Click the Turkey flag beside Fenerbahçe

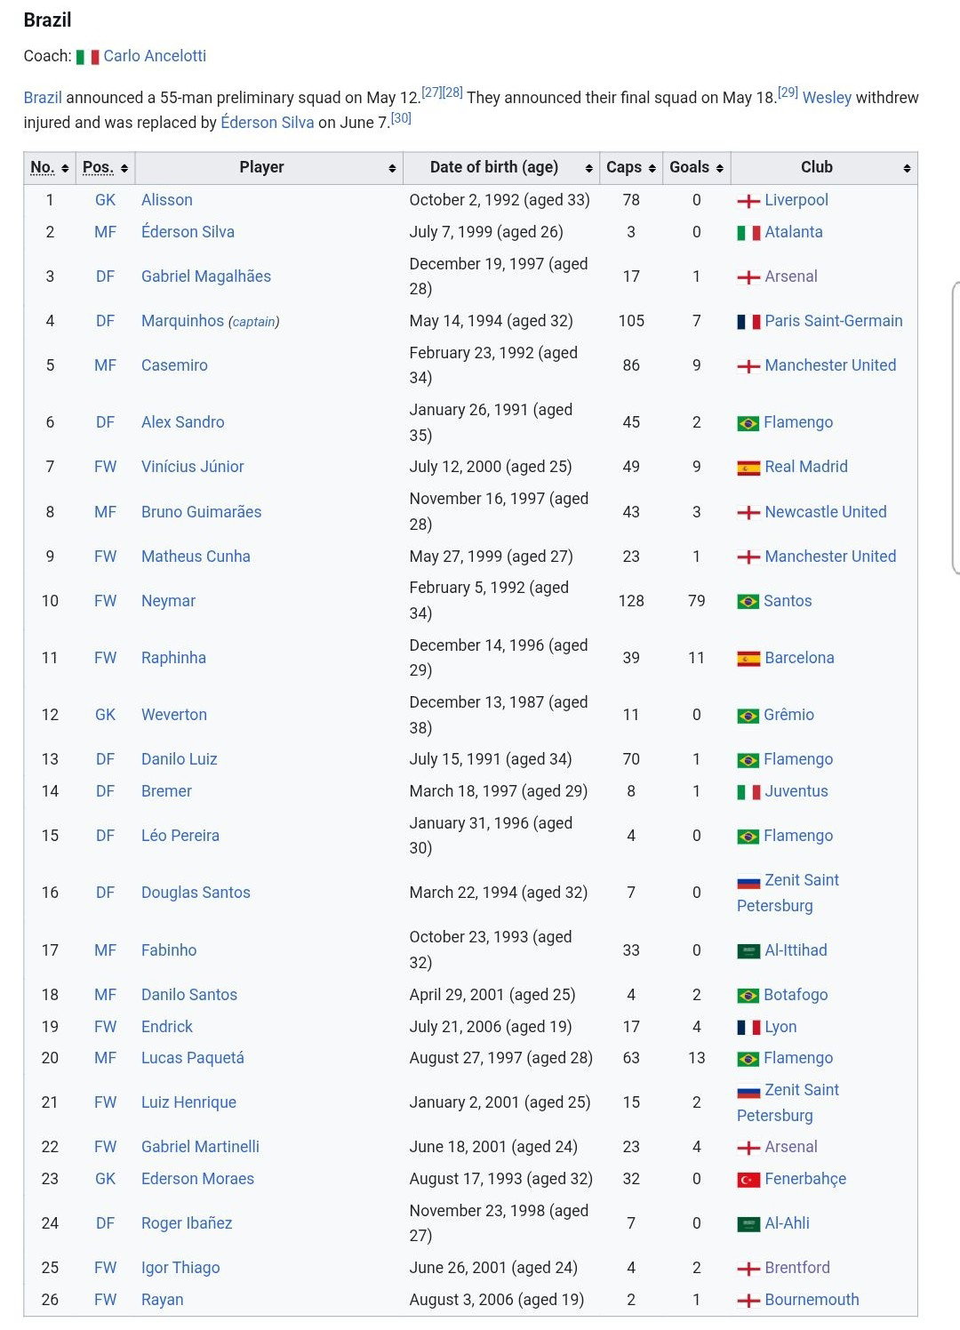point(748,1180)
